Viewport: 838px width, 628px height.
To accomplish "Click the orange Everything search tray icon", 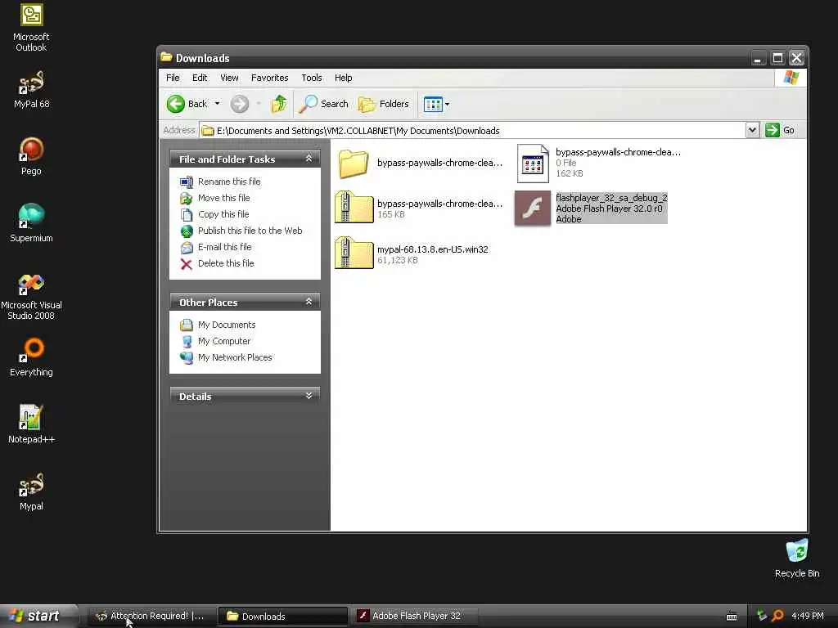I will [x=777, y=617].
